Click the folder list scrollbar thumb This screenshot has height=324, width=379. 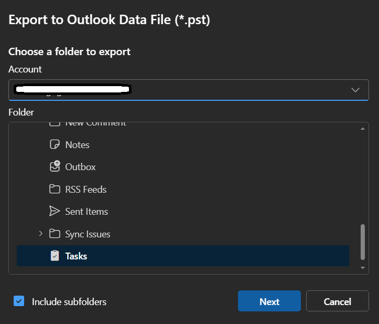(x=363, y=242)
